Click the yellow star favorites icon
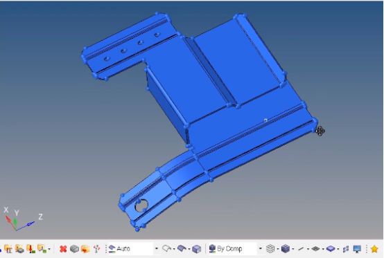The image size is (384, 258). click(374, 249)
